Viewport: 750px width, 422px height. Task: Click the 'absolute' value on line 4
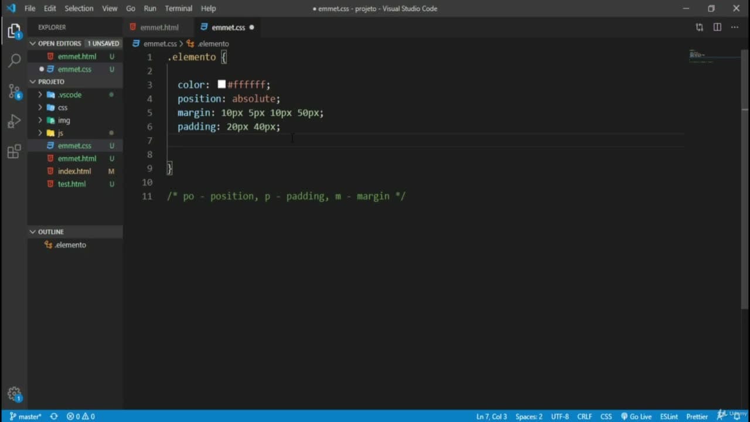coord(253,98)
